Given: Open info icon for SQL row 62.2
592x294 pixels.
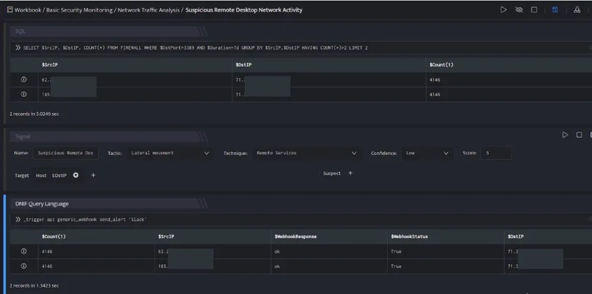Looking at the screenshot, I should pyautogui.click(x=24, y=80).
